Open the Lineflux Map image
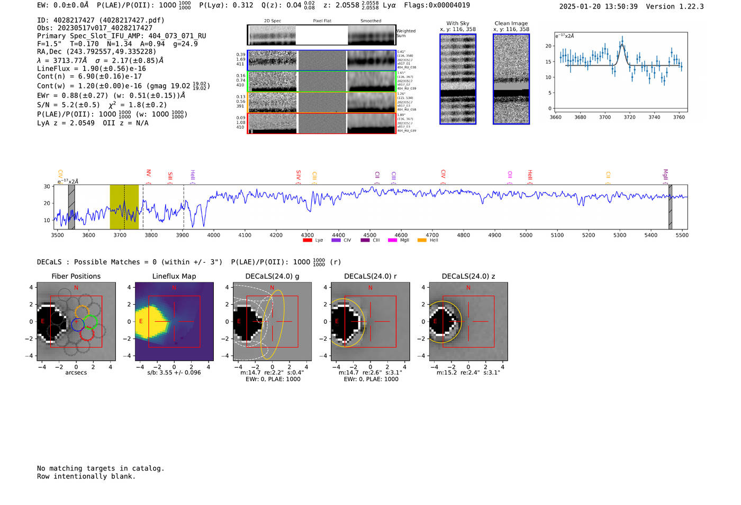 174,322
